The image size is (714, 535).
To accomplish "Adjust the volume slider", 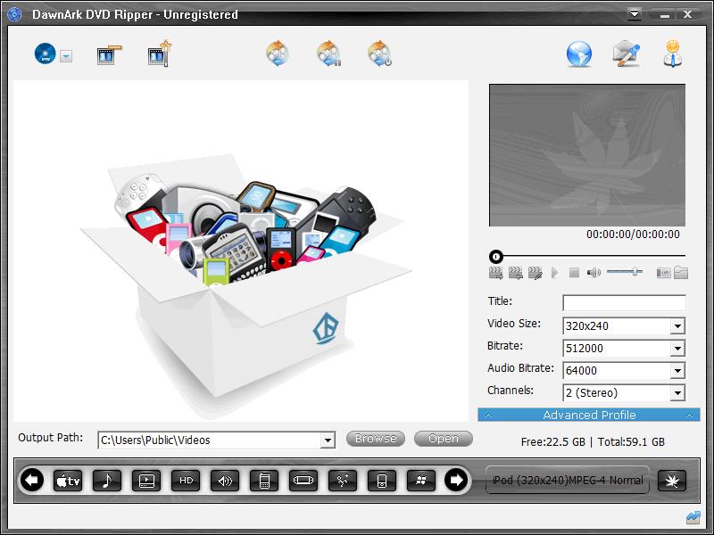I will (x=624, y=272).
